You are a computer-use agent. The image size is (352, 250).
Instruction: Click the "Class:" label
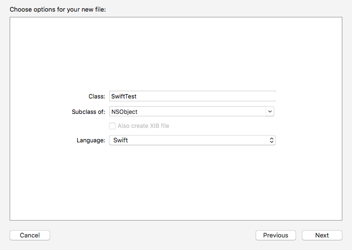(97, 97)
